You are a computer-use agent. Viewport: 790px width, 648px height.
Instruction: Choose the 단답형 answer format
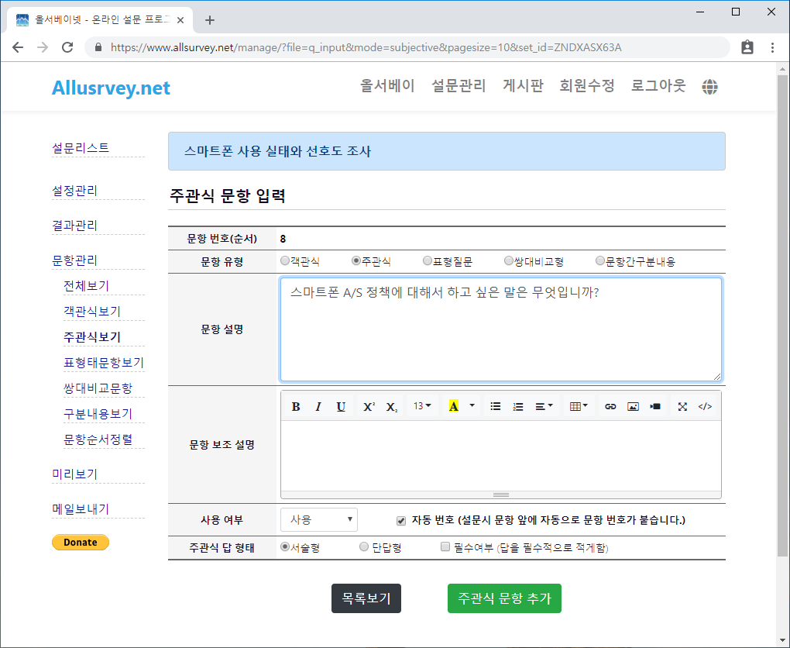click(364, 547)
